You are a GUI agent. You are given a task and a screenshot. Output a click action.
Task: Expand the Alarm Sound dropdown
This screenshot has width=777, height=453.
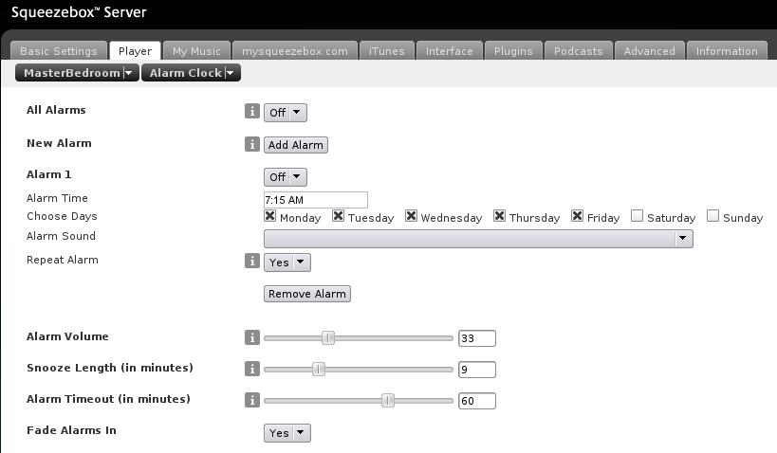tap(478, 240)
